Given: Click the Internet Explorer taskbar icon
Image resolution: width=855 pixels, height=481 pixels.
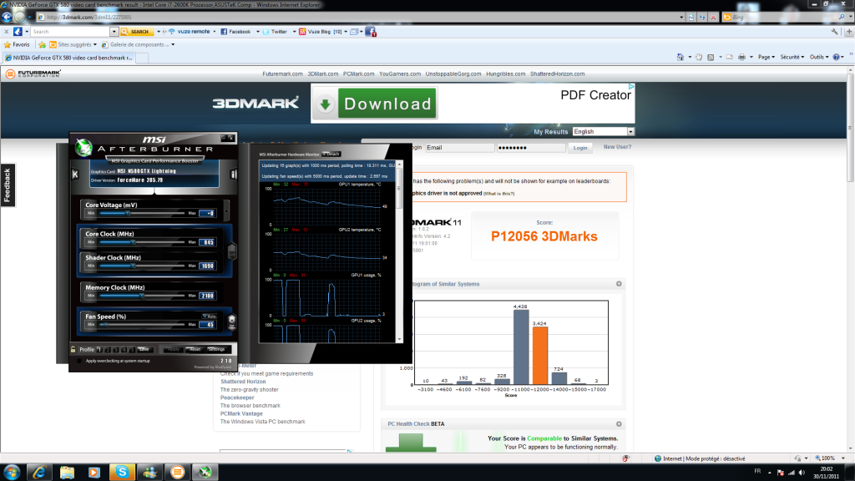Looking at the screenshot, I should point(38,472).
